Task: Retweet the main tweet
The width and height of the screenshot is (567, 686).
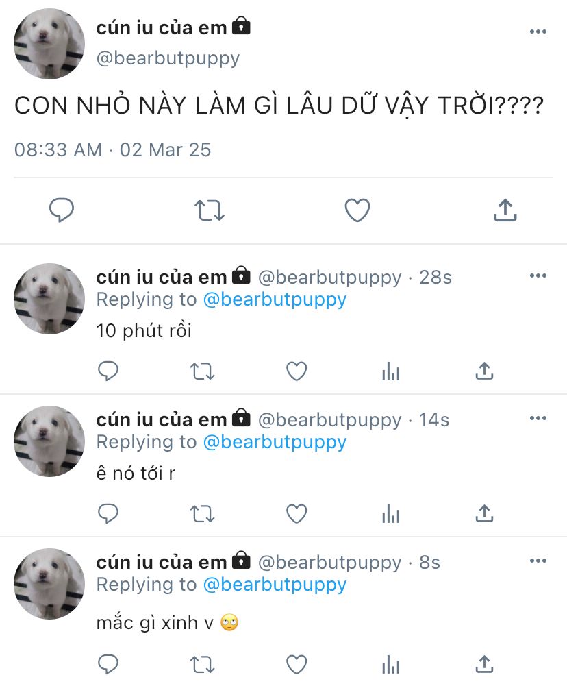Action: click(x=210, y=210)
